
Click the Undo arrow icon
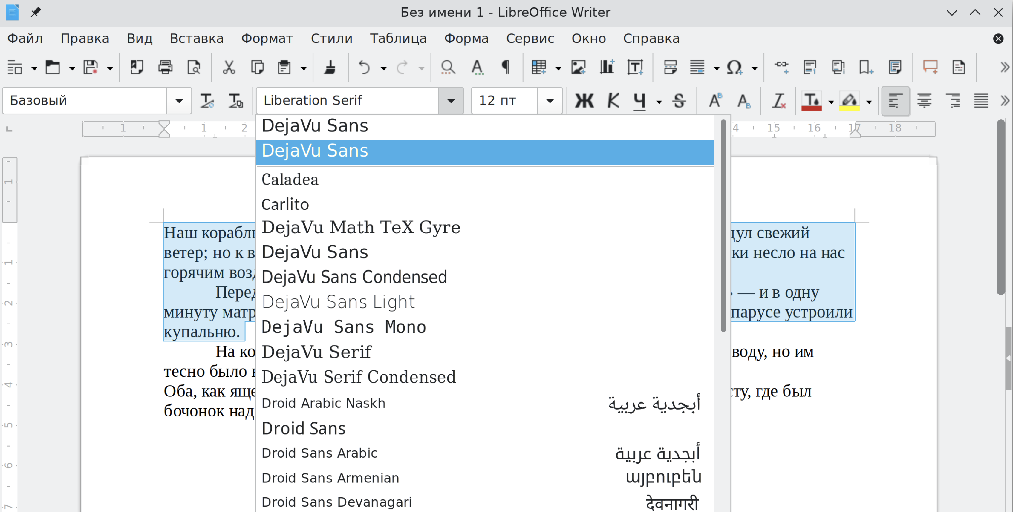(x=364, y=68)
